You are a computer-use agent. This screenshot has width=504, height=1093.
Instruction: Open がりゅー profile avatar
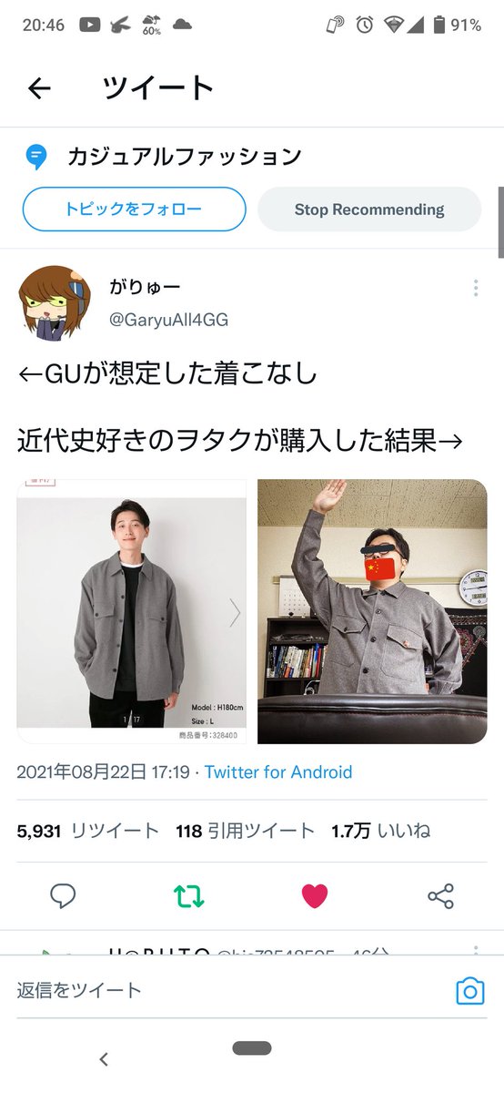[54, 302]
